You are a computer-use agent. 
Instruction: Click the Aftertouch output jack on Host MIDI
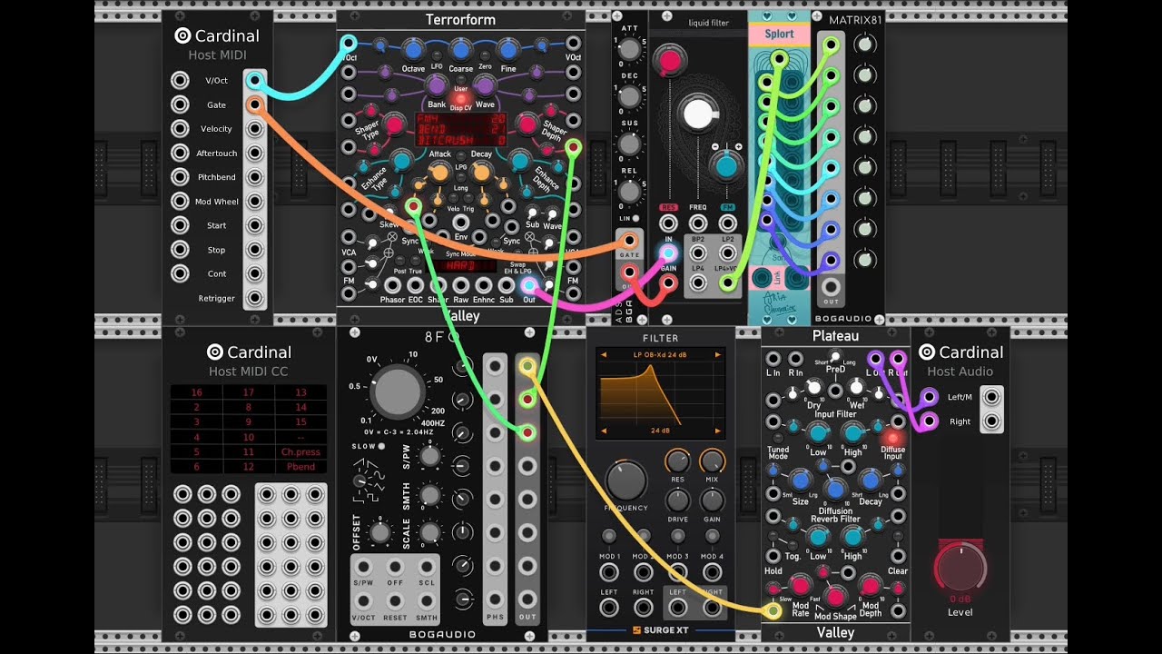coord(256,153)
